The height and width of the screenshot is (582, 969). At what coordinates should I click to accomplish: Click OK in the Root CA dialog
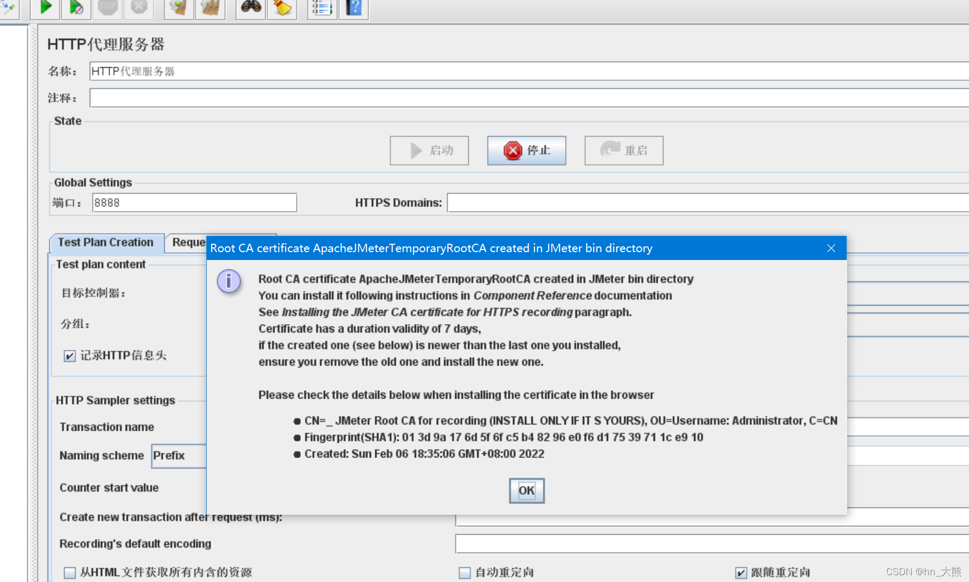coord(526,491)
